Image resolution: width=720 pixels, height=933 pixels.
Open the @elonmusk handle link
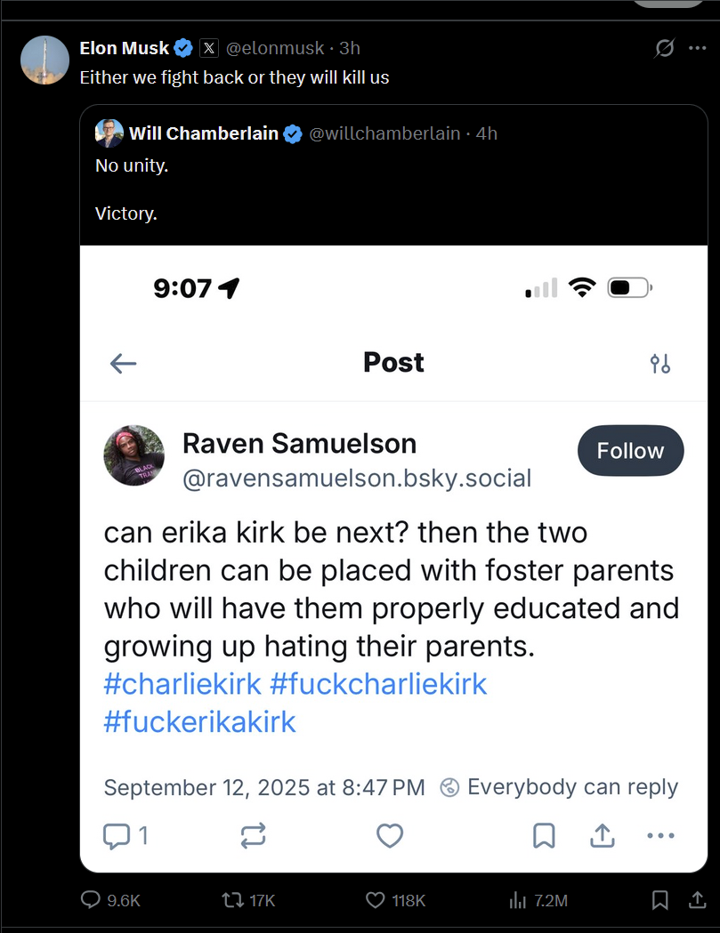pos(275,48)
